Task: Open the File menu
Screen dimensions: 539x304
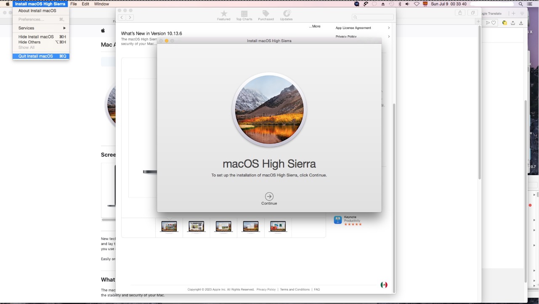Action: click(x=74, y=4)
